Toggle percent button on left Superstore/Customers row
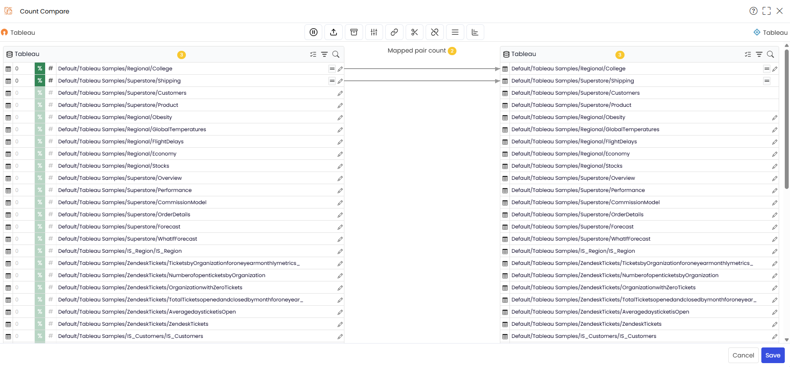 (40, 93)
